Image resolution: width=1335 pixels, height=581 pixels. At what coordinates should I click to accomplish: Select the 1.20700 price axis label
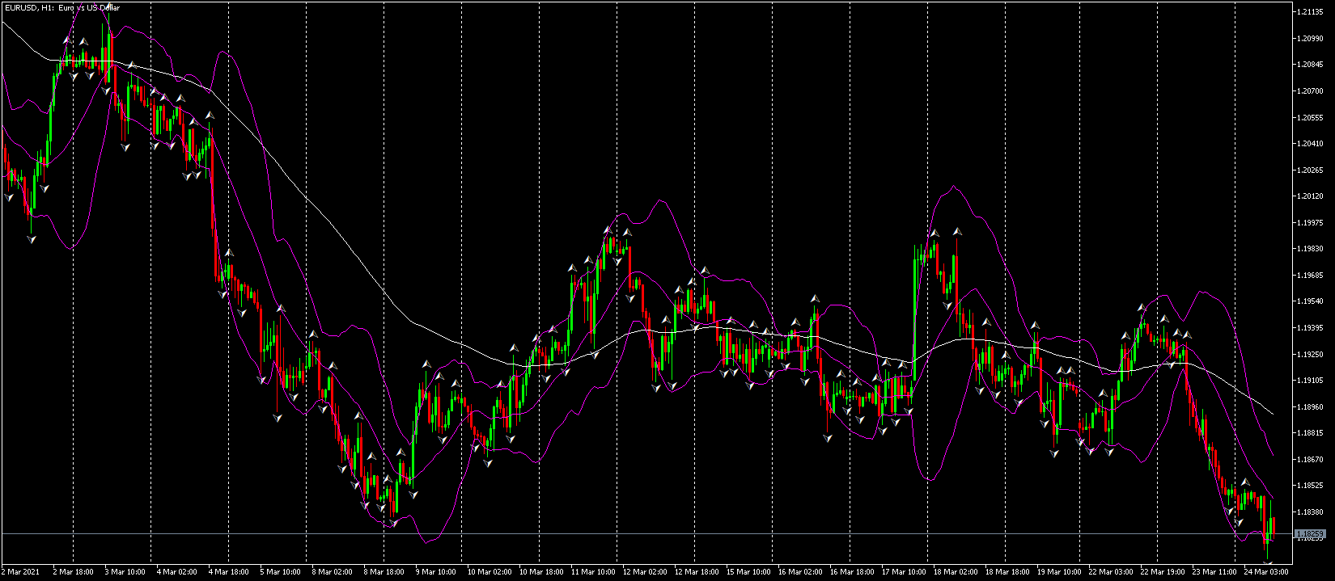(x=1310, y=91)
